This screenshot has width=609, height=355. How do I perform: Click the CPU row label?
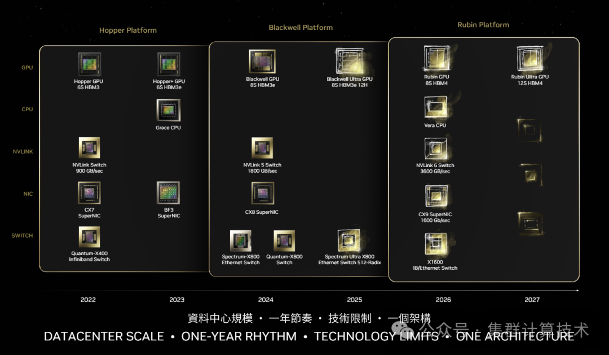tap(27, 109)
